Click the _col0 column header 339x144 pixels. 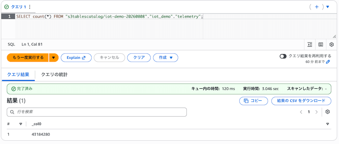click(x=36, y=124)
